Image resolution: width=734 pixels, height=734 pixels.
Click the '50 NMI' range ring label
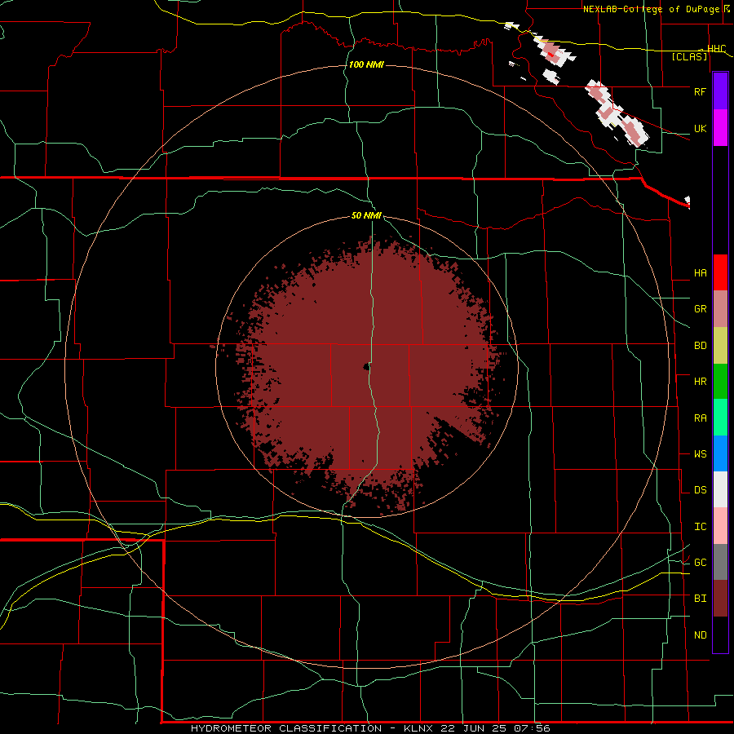[x=366, y=216]
